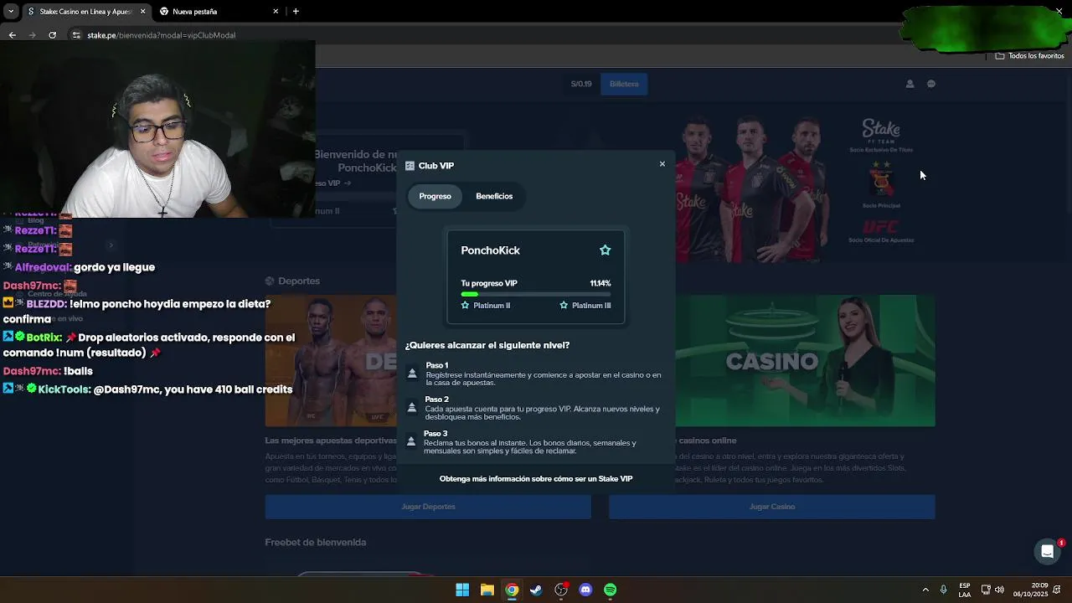Reload the page
This screenshot has width=1072, height=603.
click(52, 35)
